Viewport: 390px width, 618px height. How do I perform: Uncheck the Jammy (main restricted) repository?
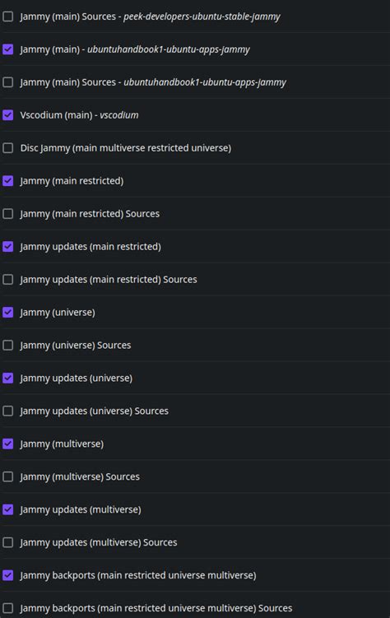point(8,181)
